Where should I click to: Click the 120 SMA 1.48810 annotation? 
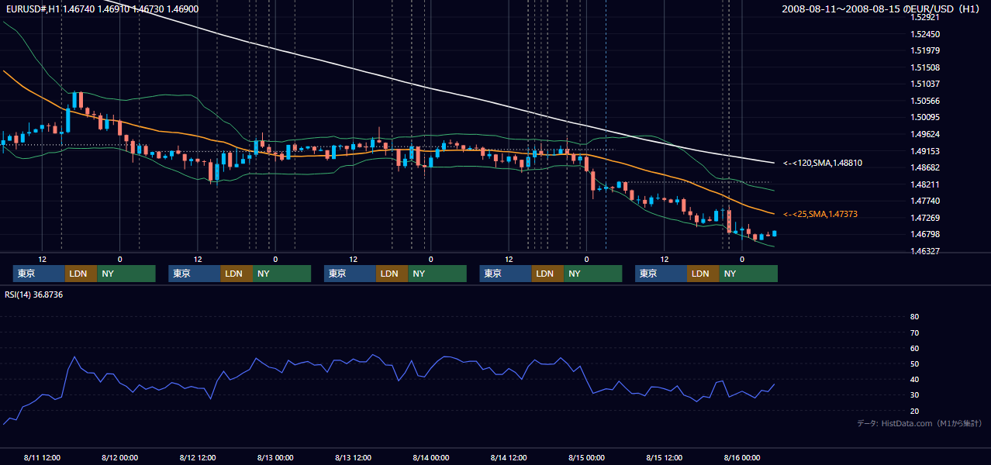tap(823, 164)
